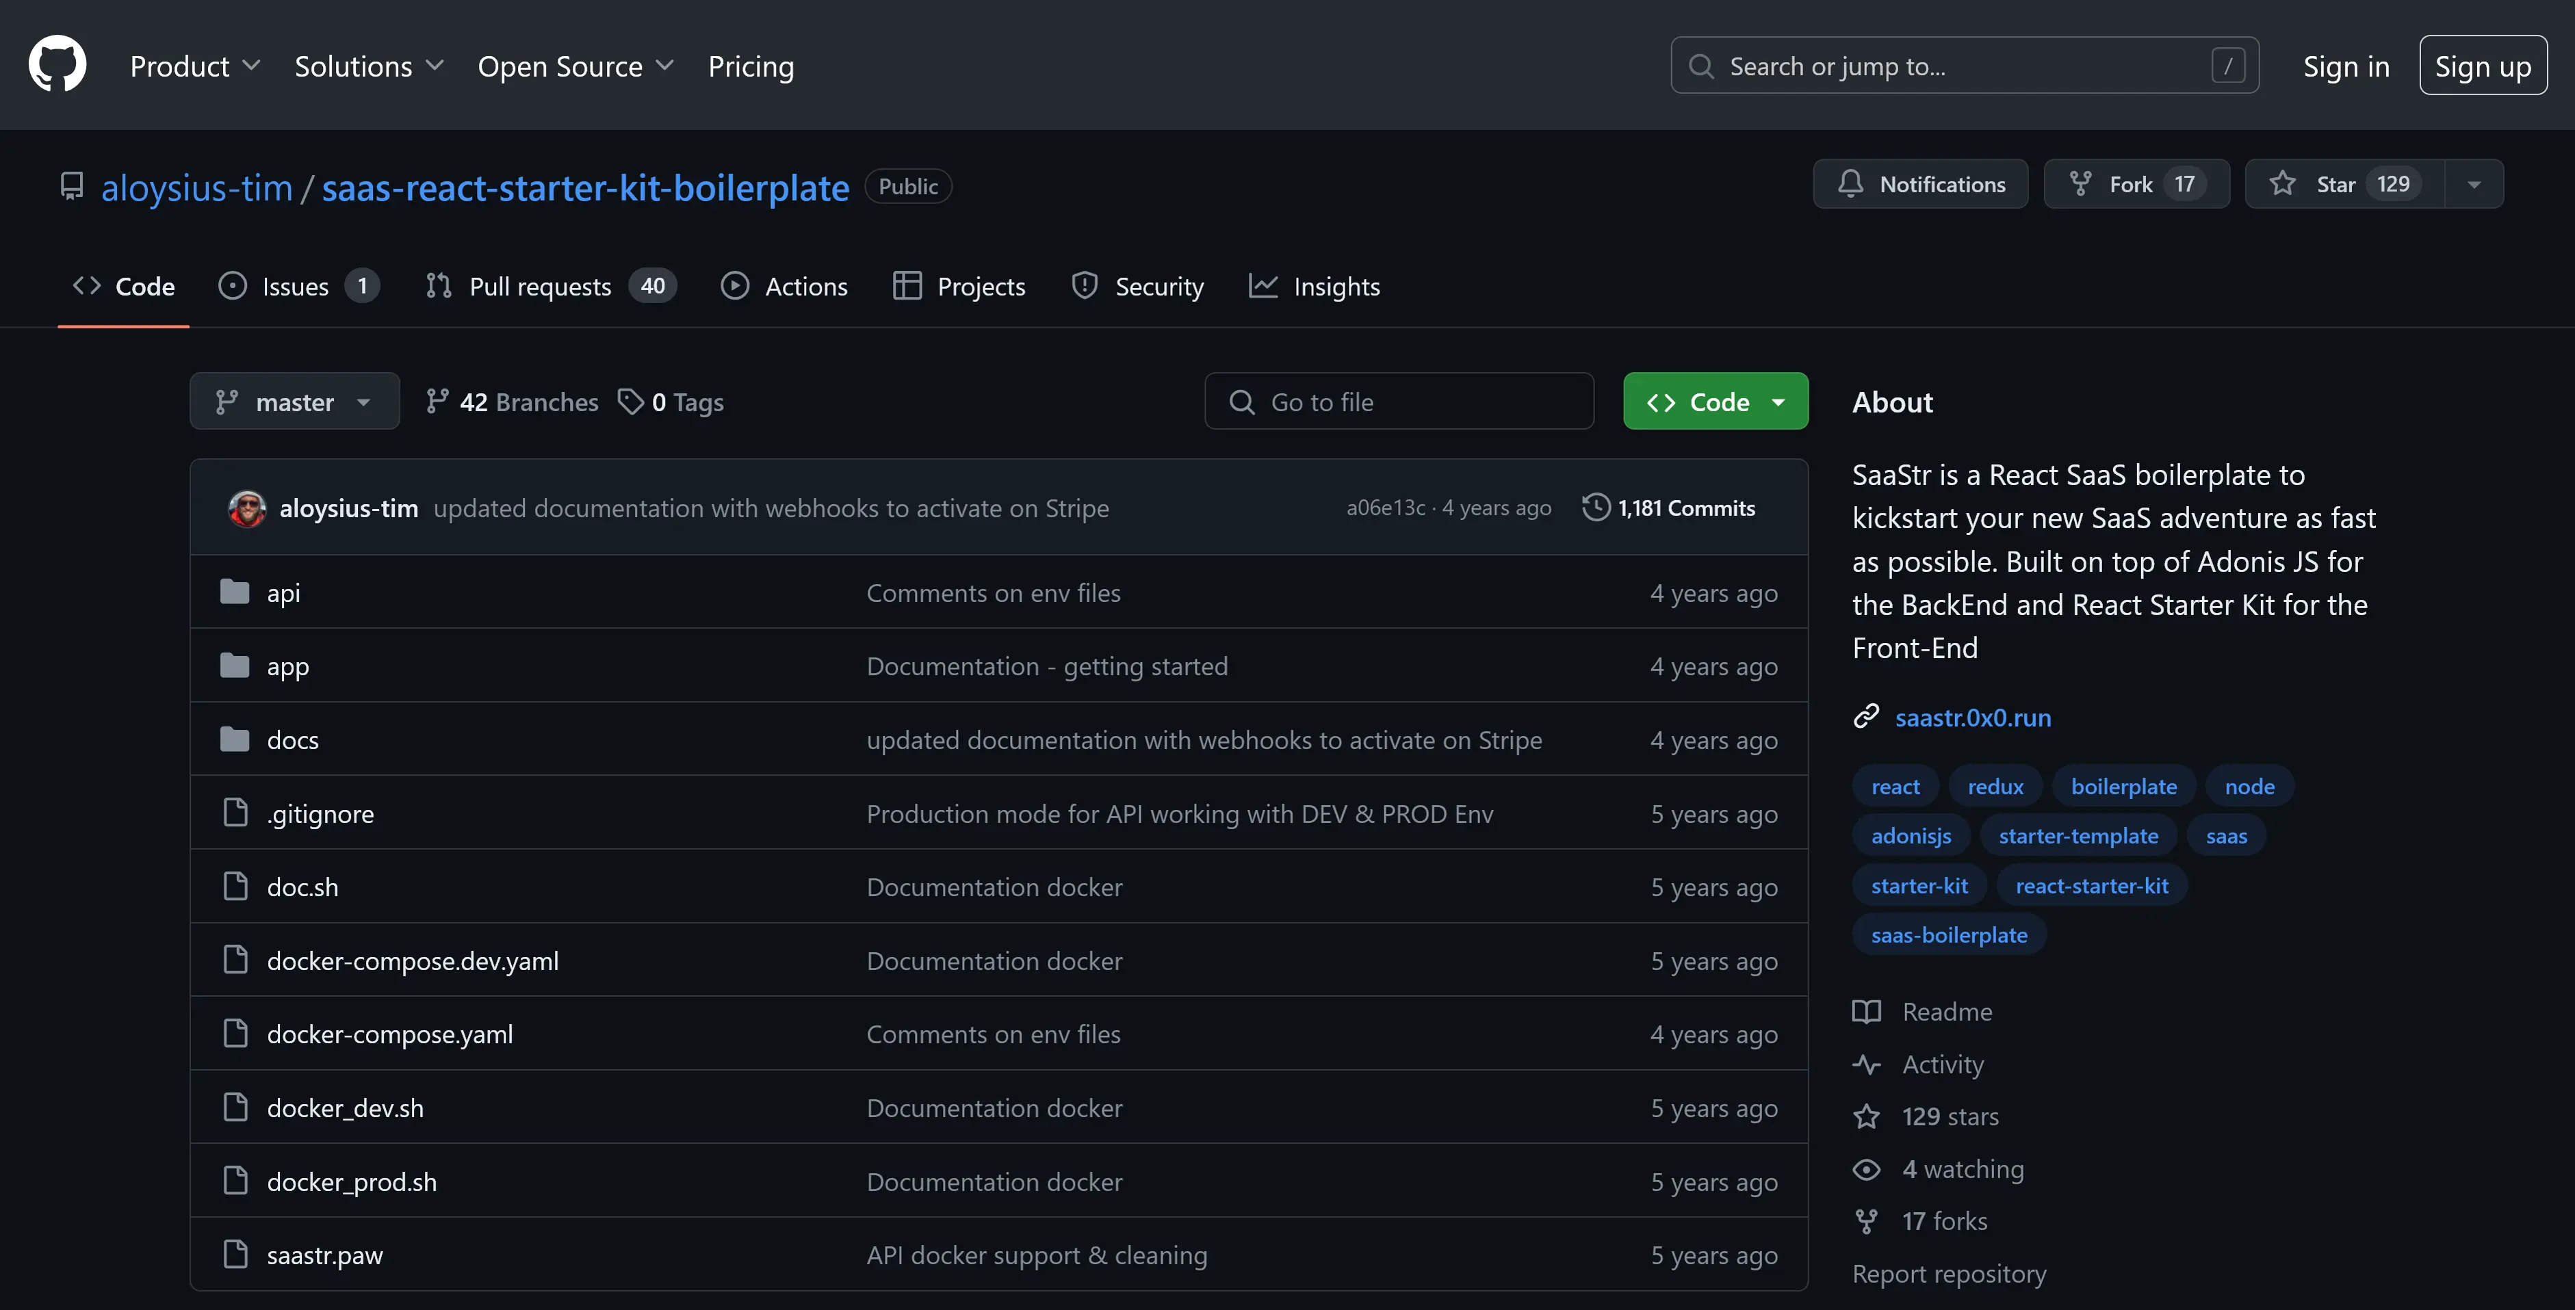This screenshot has width=2575, height=1310.
Task: Open the api folder
Action: click(283, 592)
